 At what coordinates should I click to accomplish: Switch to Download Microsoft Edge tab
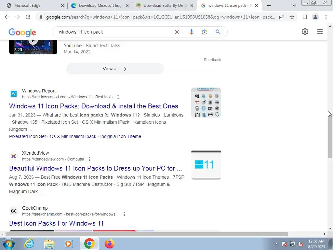point(100,6)
